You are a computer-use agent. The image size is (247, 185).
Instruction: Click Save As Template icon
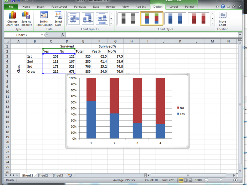26,15
